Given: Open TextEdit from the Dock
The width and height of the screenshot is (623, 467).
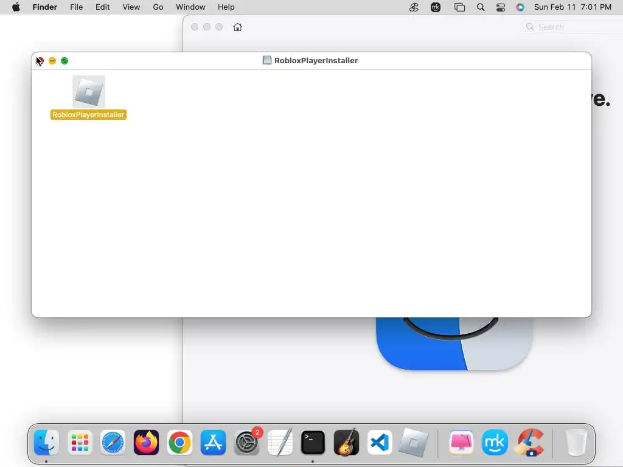Looking at the screenshot, I should [x=280, y=443].
